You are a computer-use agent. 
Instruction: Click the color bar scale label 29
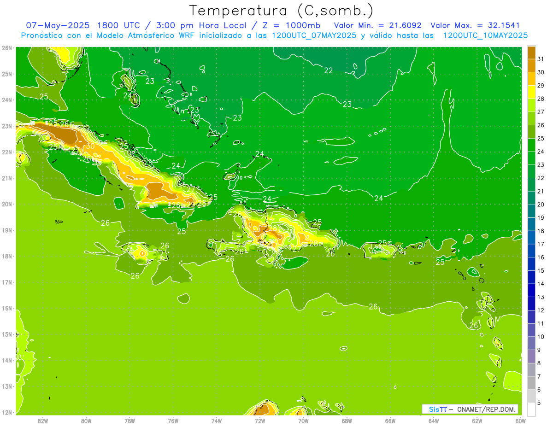(x=541, y=85)
